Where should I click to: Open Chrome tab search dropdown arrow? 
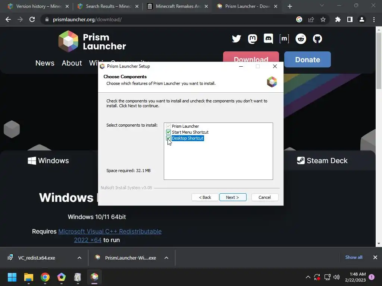(x=322, y=5)
